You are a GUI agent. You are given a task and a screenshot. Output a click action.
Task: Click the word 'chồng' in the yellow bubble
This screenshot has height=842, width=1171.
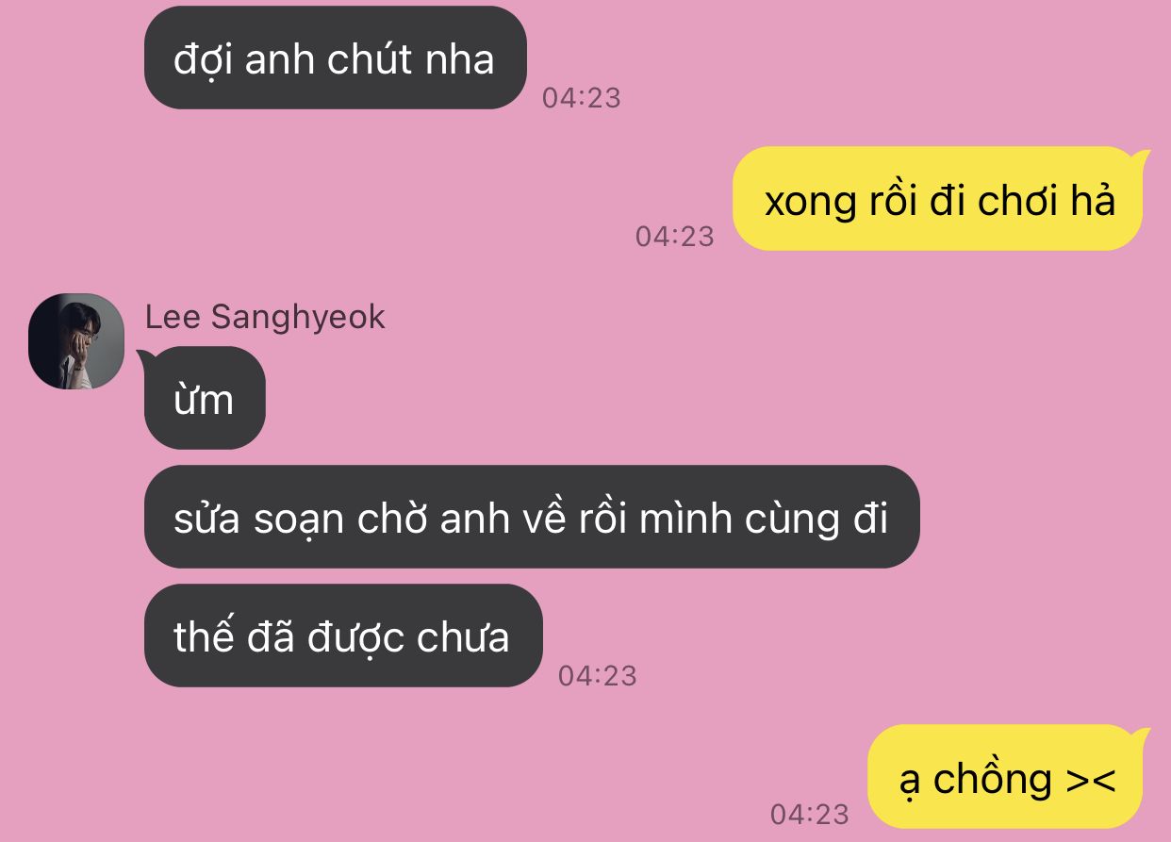[x=992, y=781]
